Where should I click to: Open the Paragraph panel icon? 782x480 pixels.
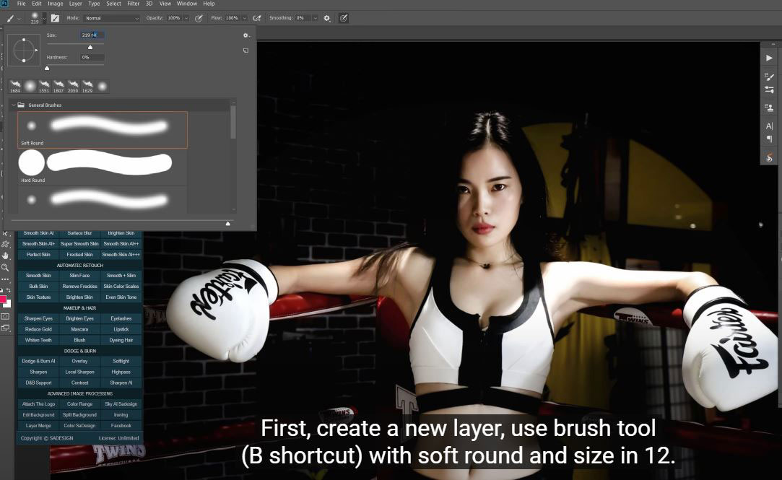pos(770,139)
